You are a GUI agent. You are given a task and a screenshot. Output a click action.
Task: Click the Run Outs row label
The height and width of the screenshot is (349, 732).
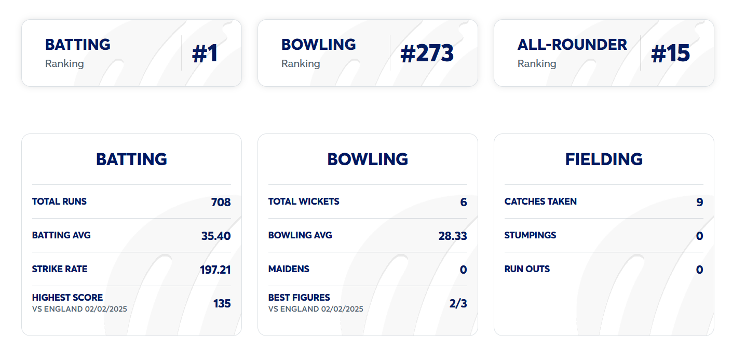[527, 269]
